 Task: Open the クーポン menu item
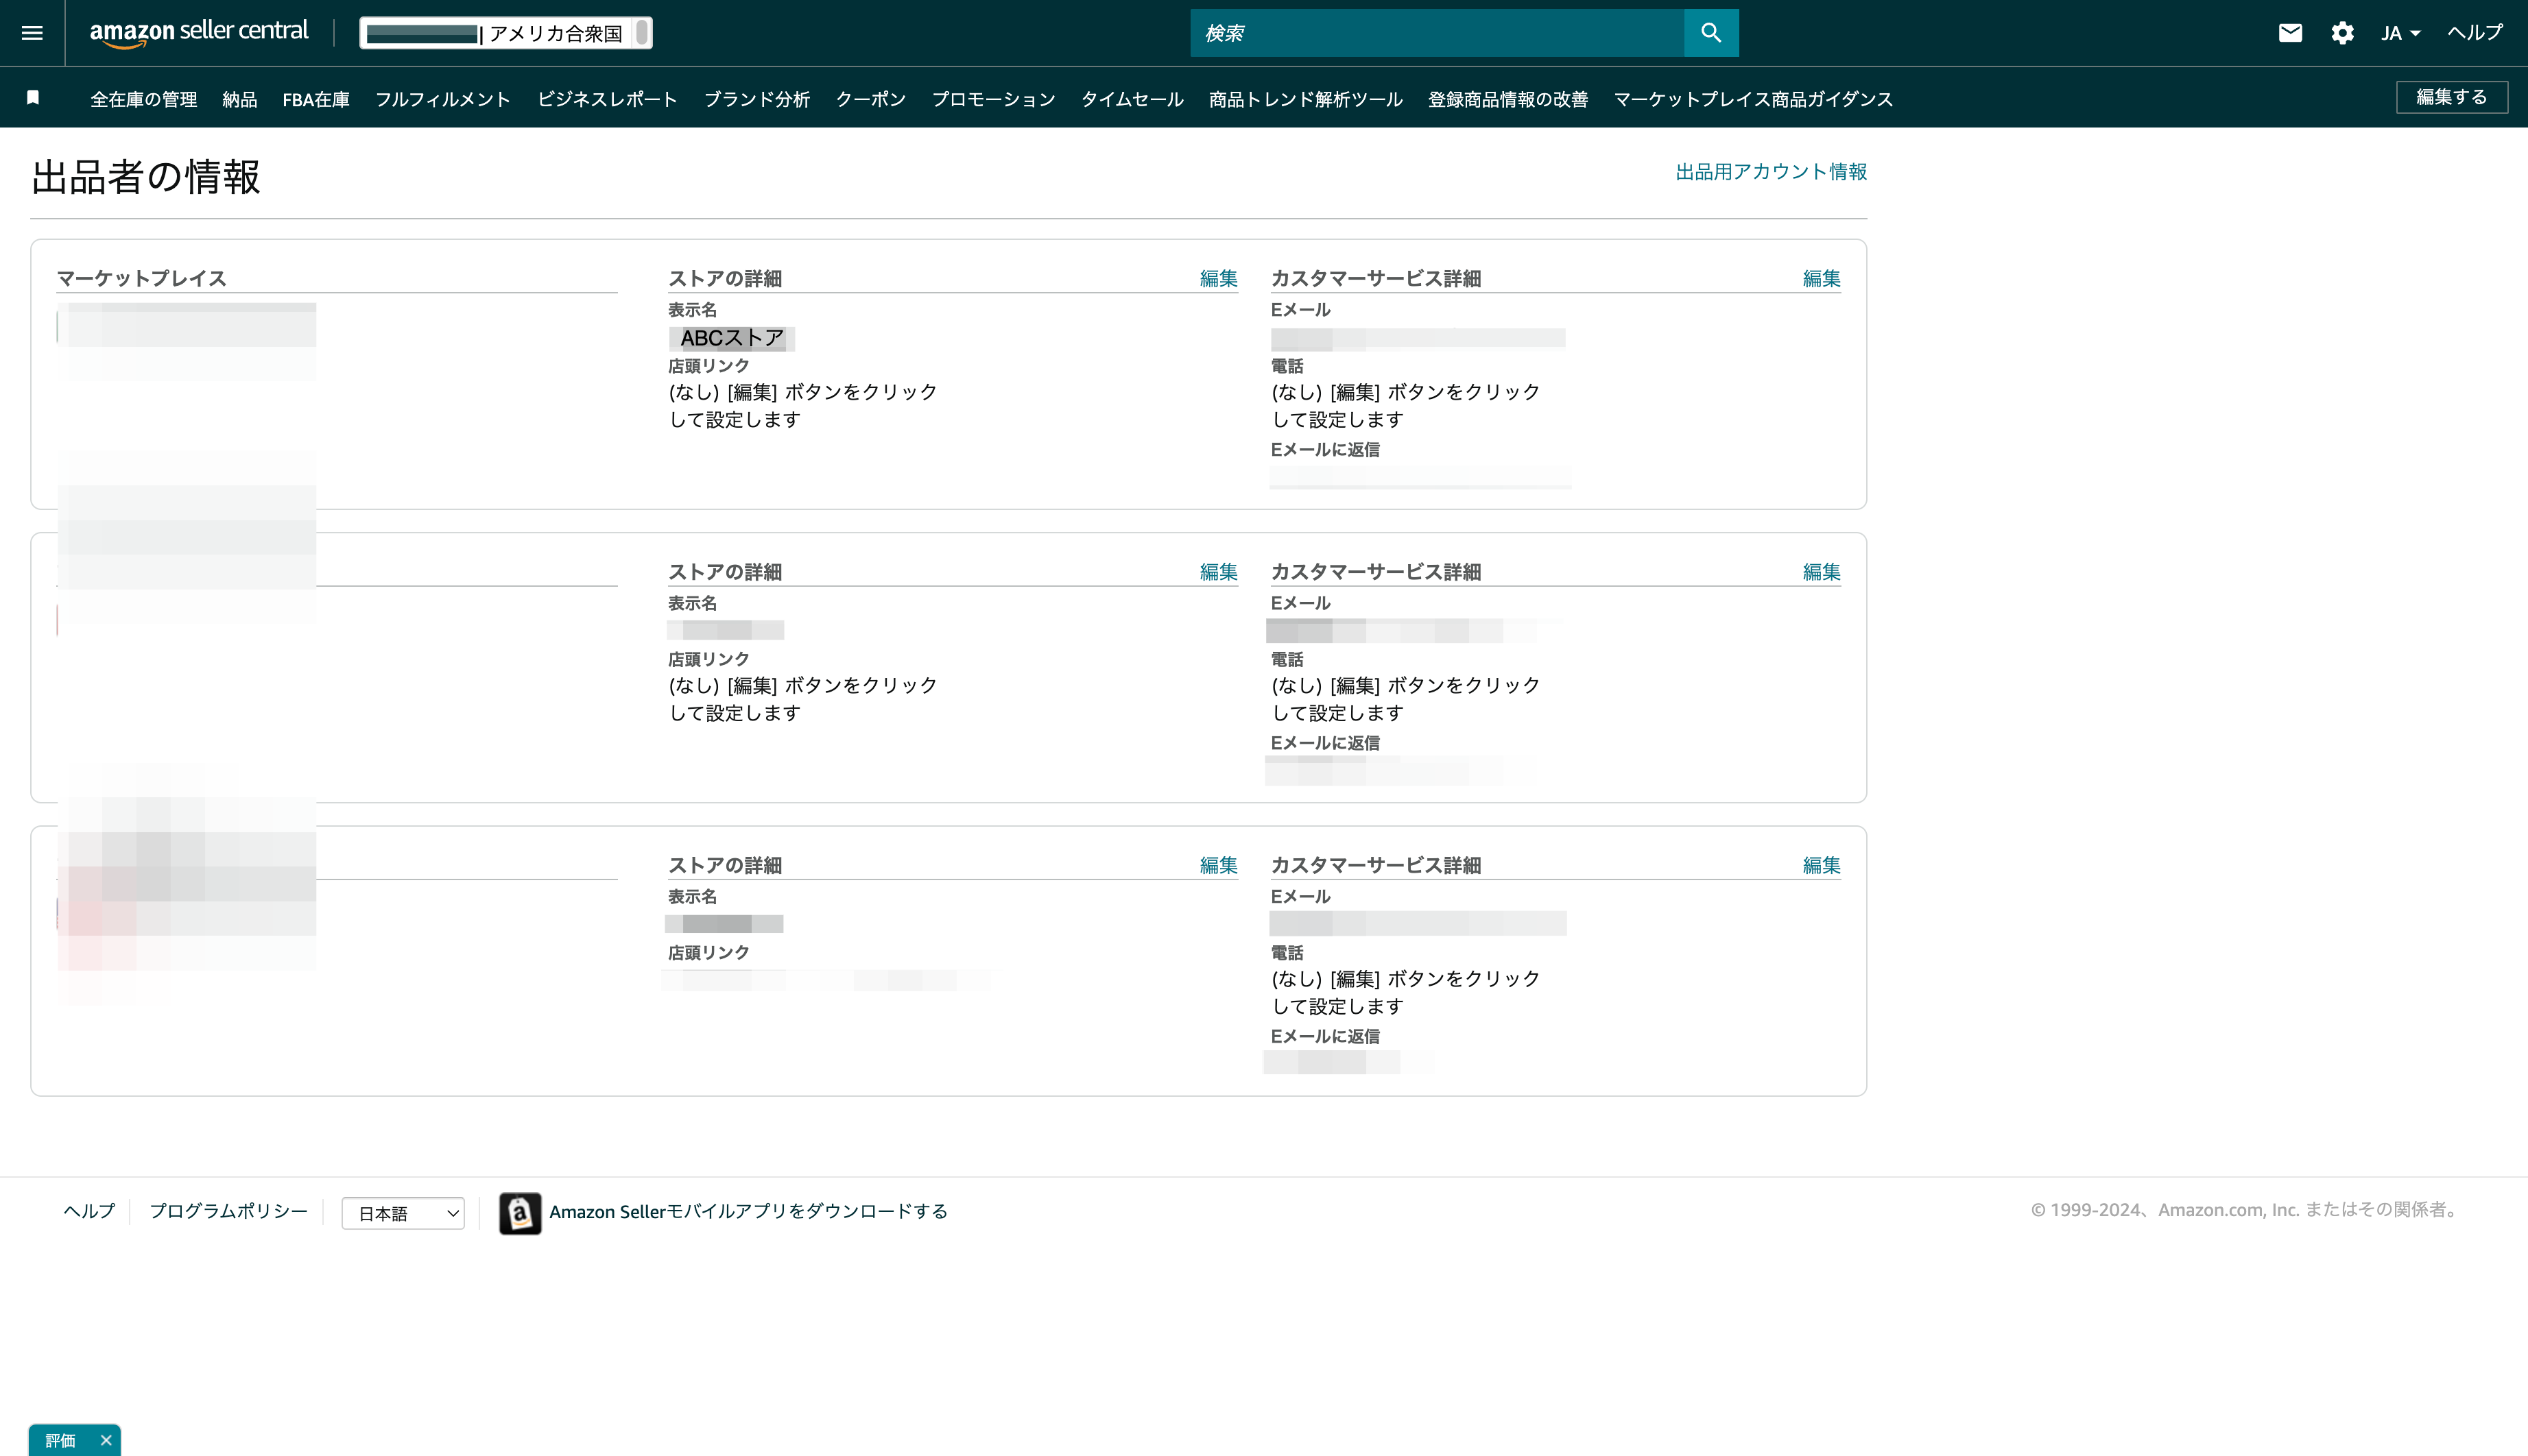[x=871, y=99]
